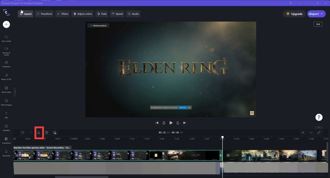
Task: Open the Transitions sidebar panel
Action: pyautogui.click(x=6, y=141)
